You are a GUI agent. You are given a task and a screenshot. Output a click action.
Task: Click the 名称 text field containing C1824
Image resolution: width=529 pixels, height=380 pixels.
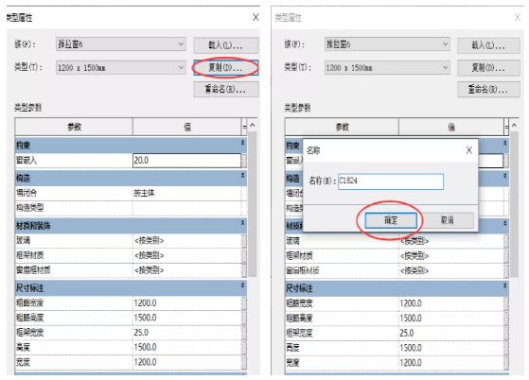(x=391, y=181)
